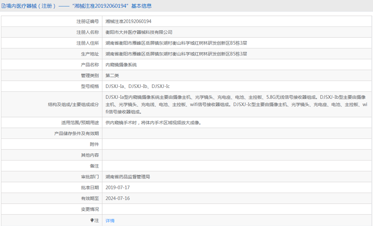Select product name 内窥镜摄像系统

point(121,65)
